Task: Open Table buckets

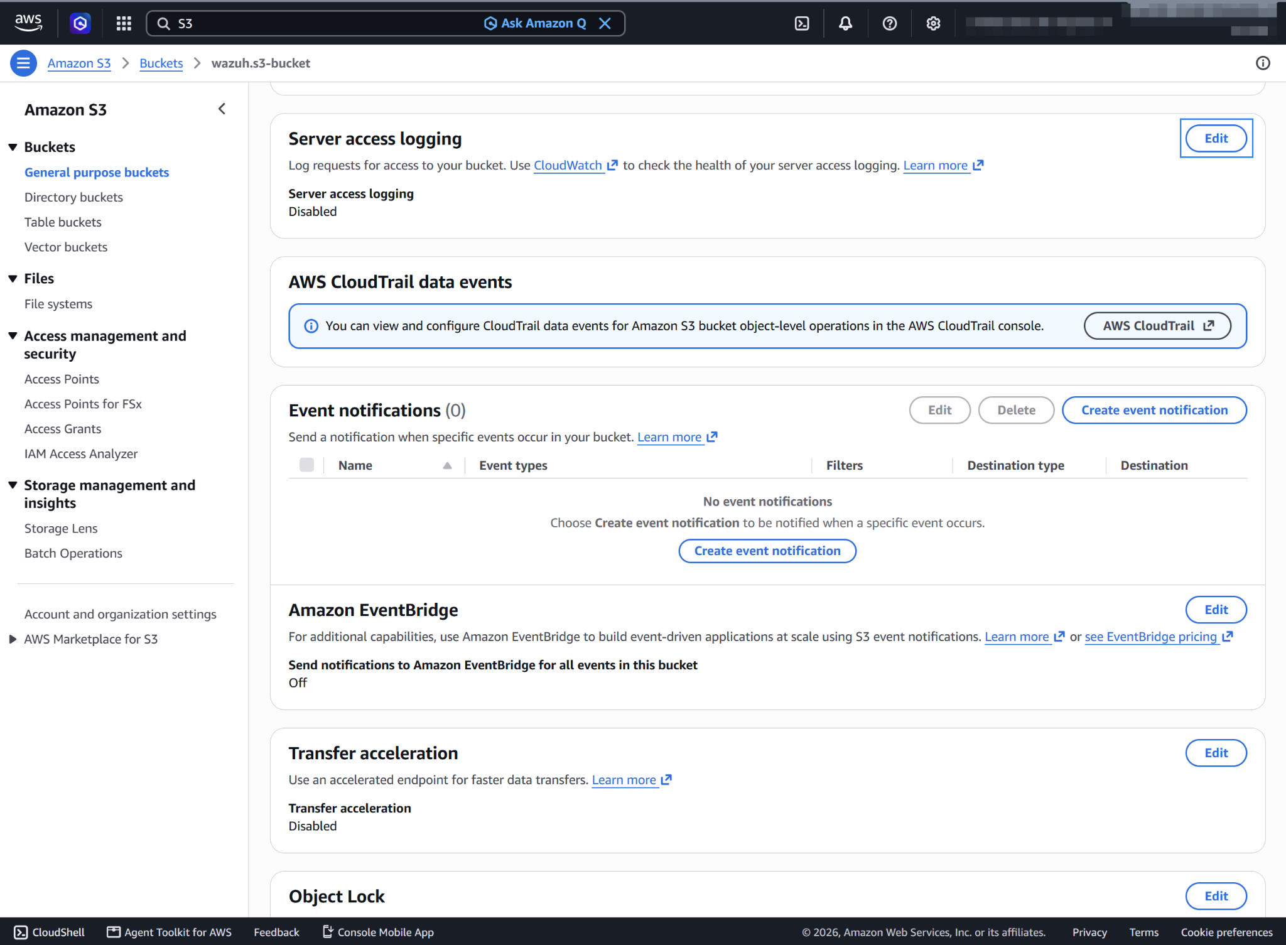Action: coord(63,222)
